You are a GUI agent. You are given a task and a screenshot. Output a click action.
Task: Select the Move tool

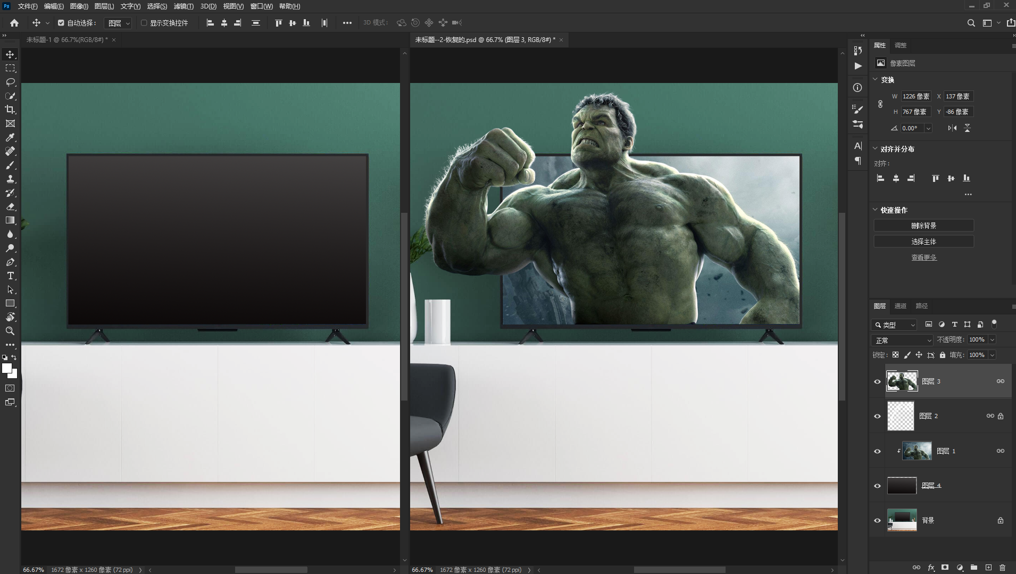tap(10, 54)
